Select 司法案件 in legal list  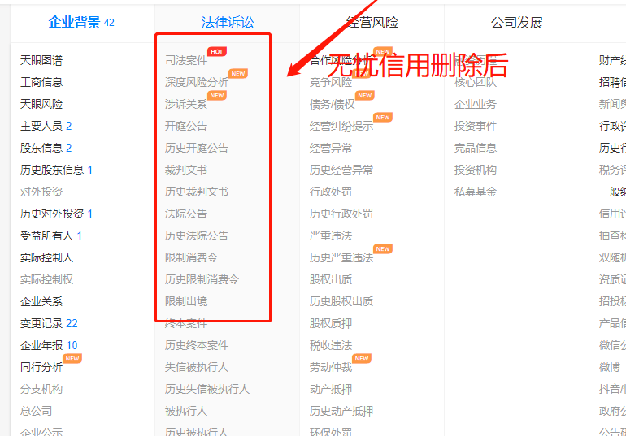pos(186,61)
